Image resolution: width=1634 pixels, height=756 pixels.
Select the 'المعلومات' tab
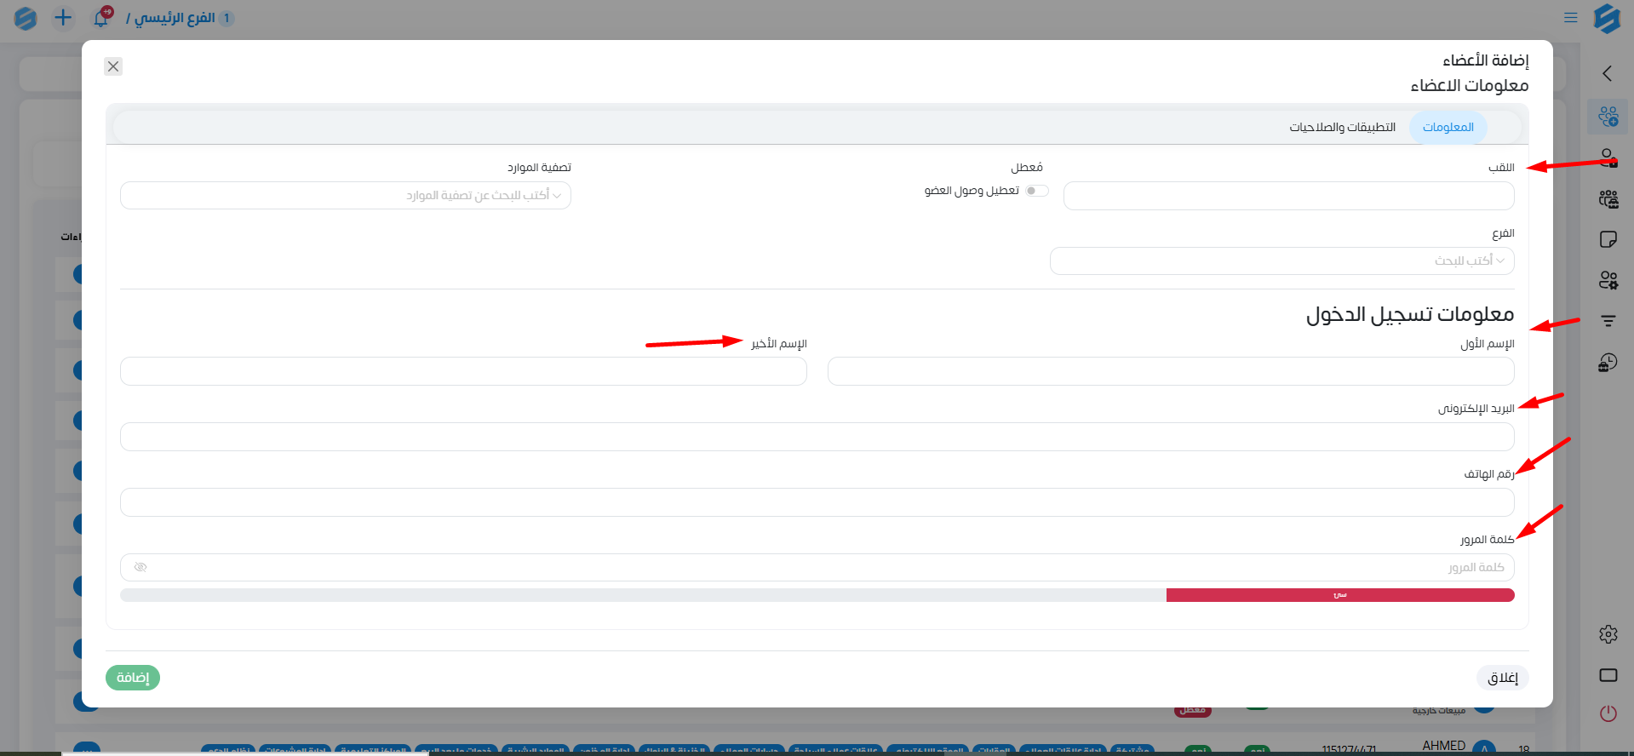tap(1448, 128)
